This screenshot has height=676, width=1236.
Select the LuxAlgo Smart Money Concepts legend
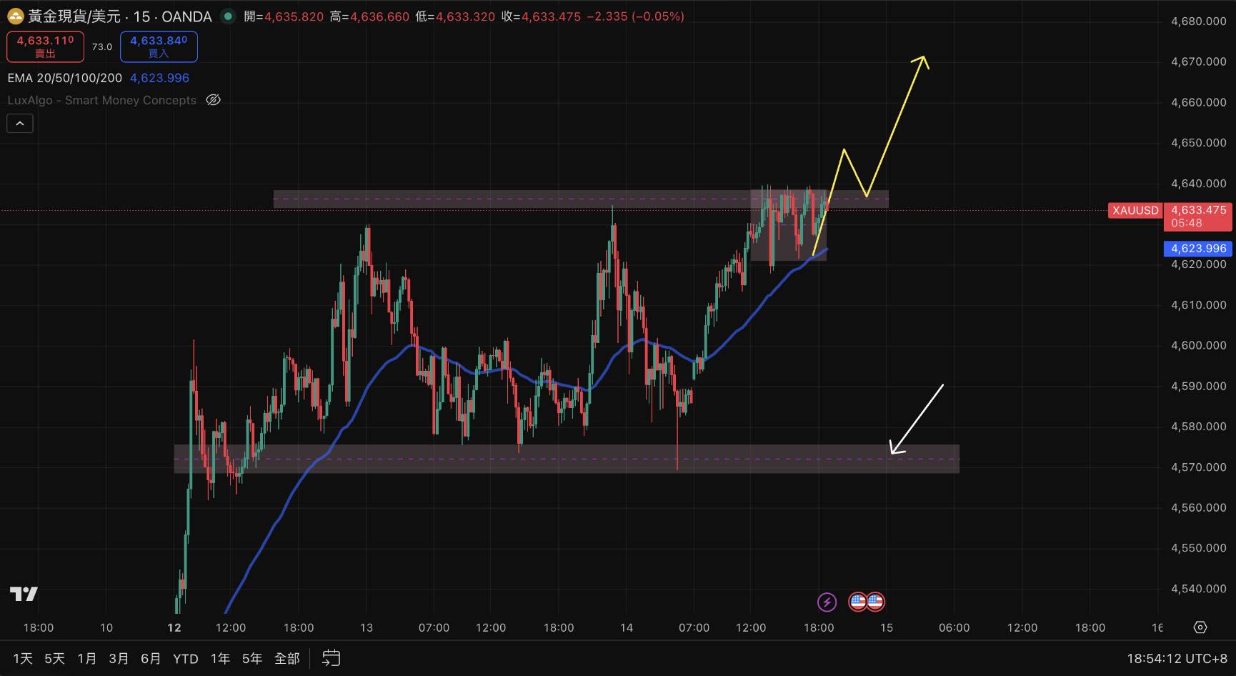(102, 100)
